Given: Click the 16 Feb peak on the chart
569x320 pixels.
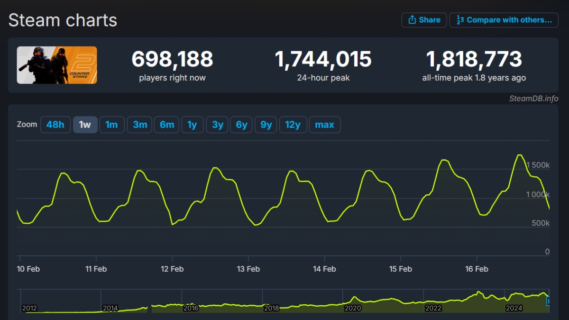Looking at the screenshot, I should point(518,155).
